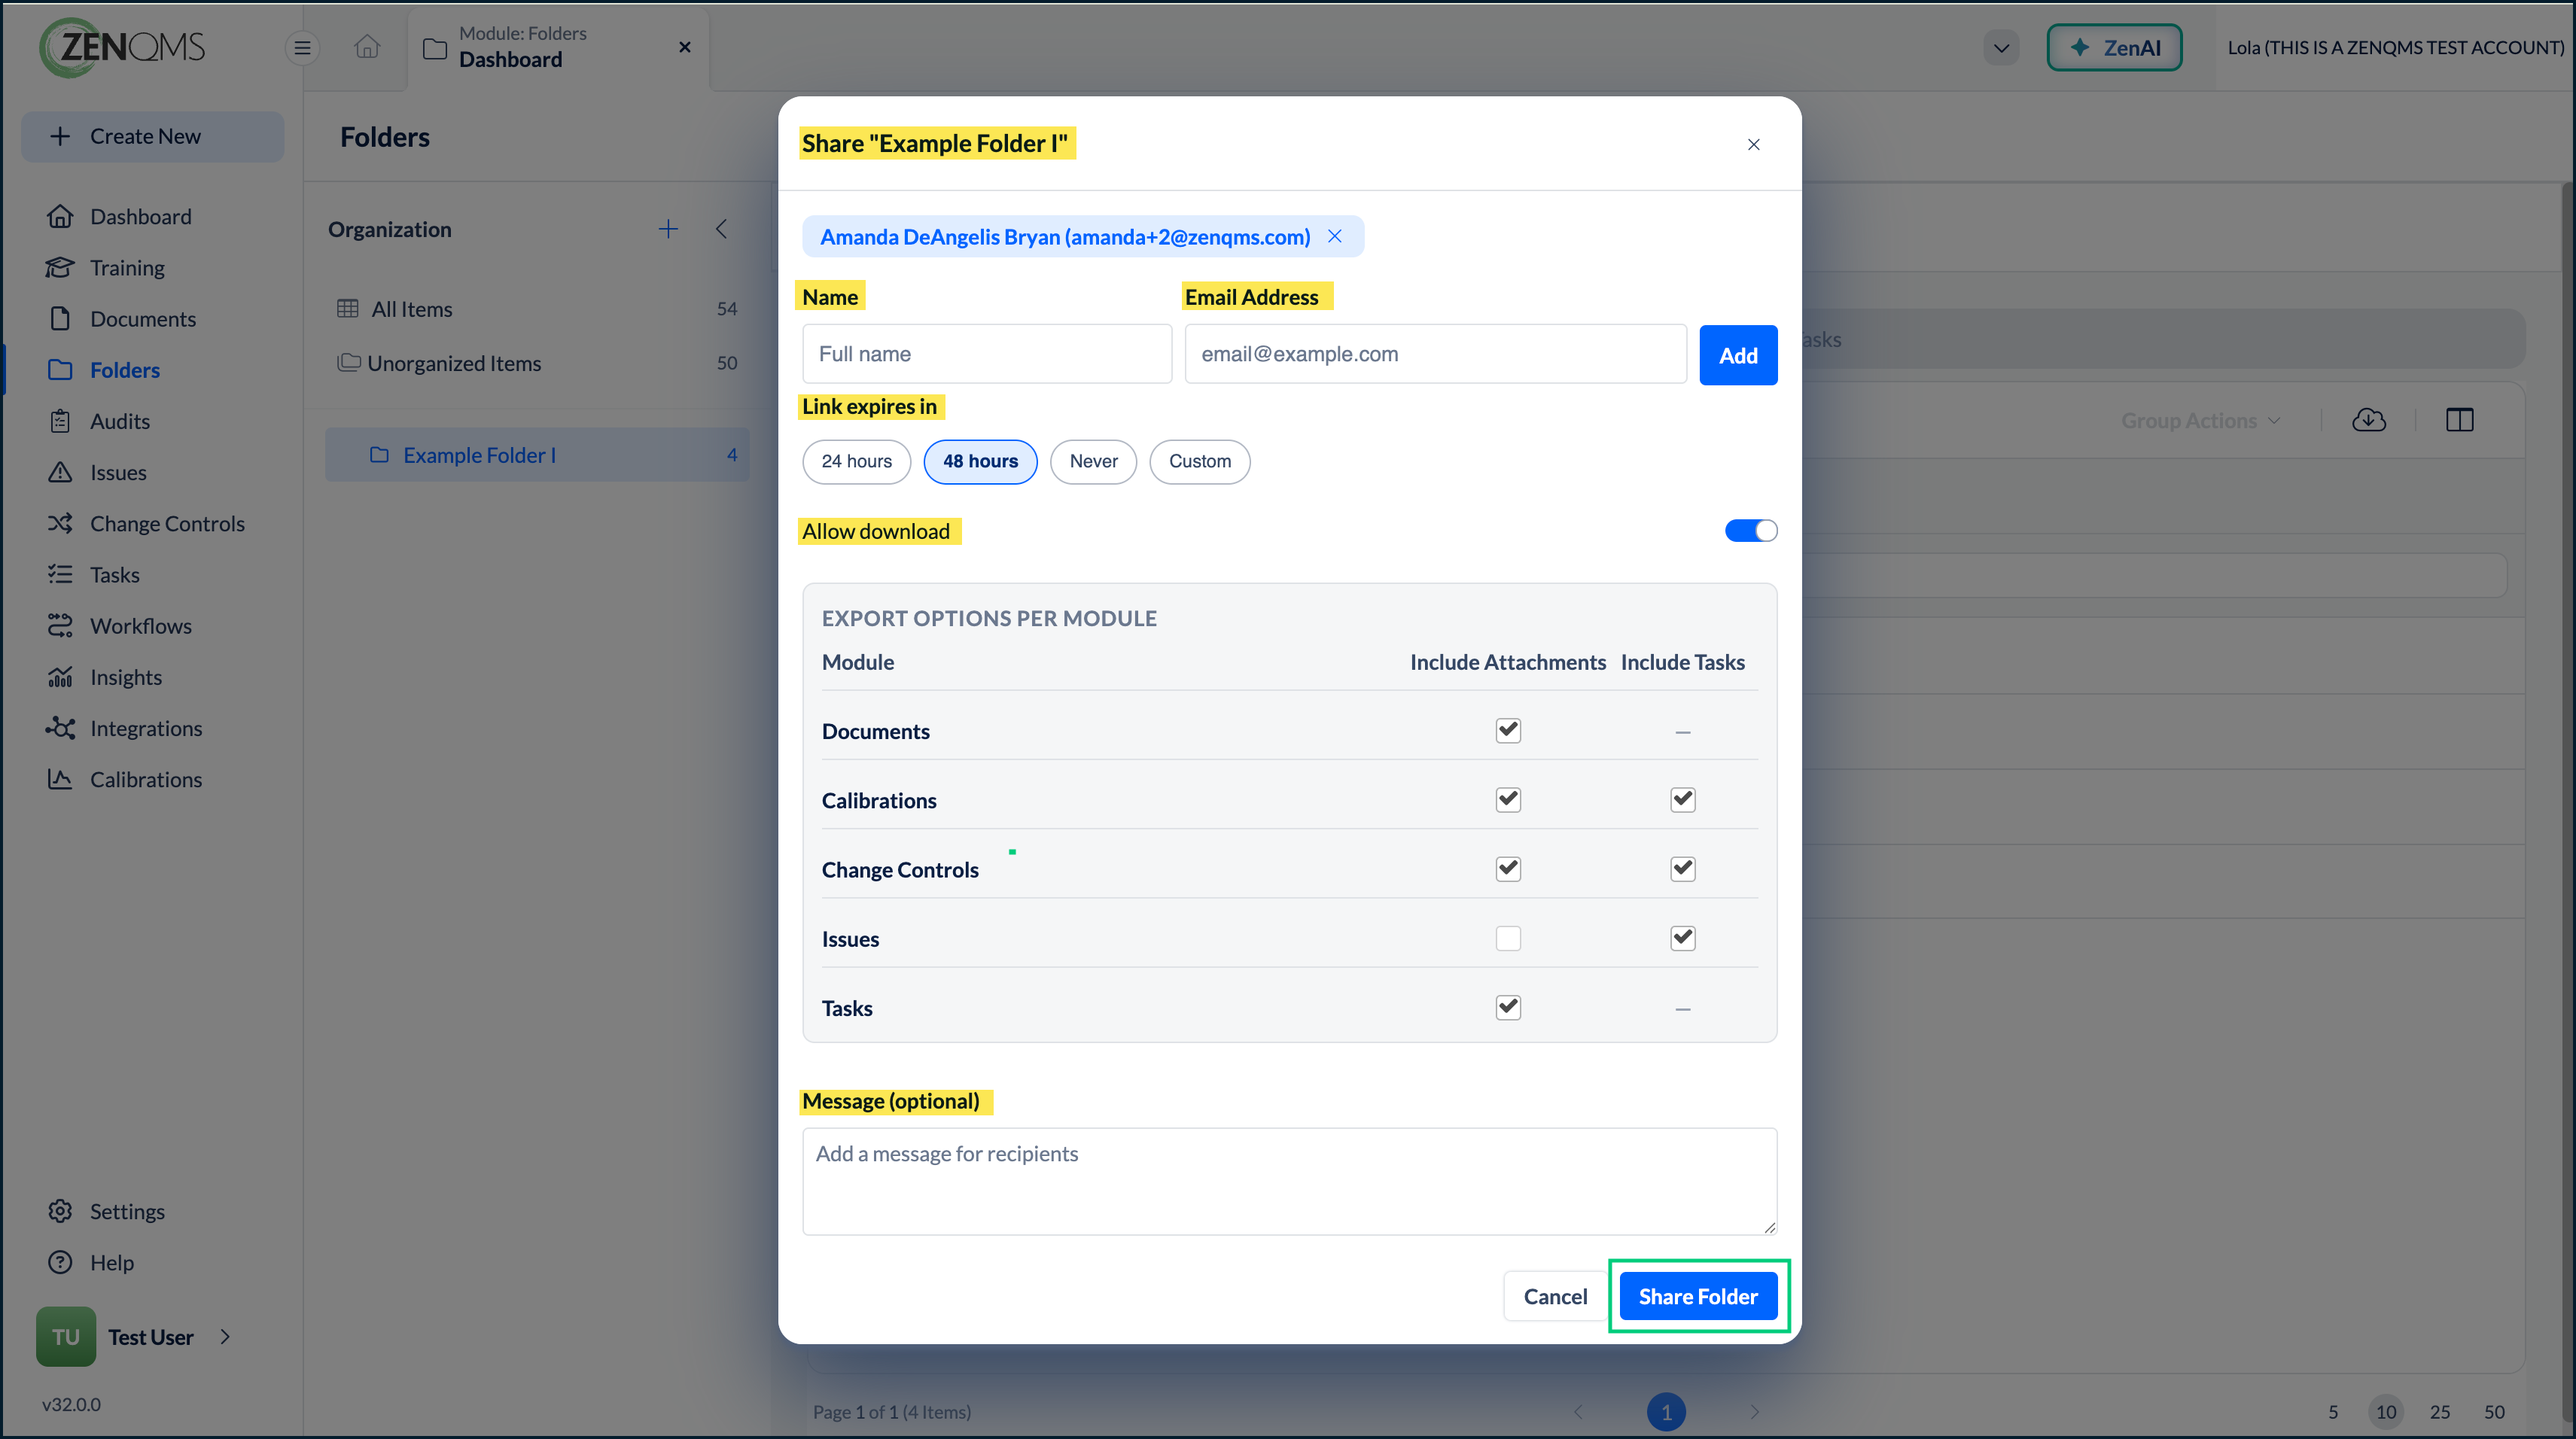Go to the next page arrow
Screen dimensions: 2576x1439
(x=1754, y=1411)
